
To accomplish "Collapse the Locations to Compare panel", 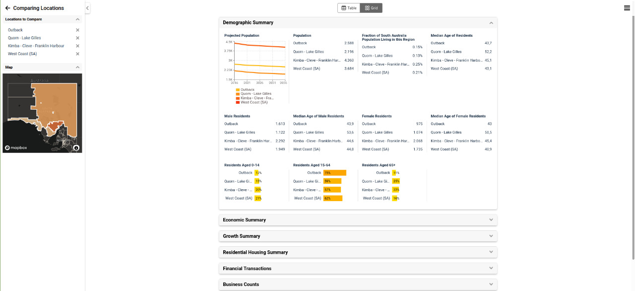I will click(77, 19).
